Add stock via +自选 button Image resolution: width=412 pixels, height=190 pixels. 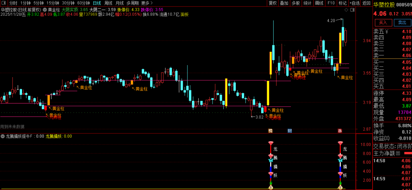(x=354, y=3)
